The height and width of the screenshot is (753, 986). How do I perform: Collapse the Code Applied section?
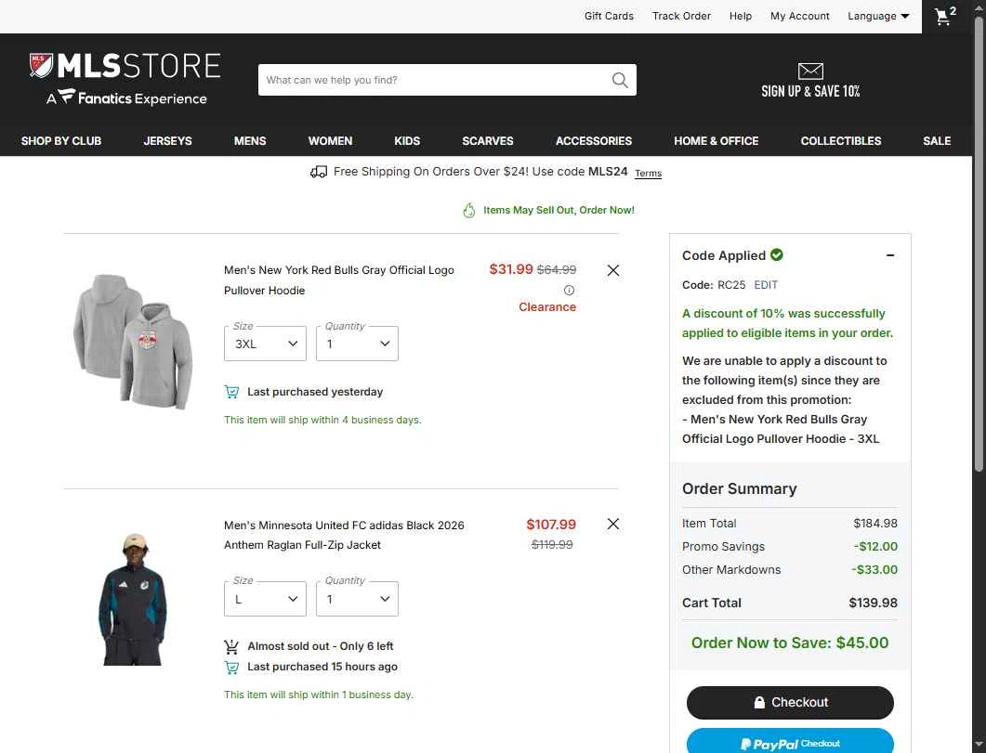point(890,255)
